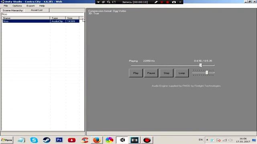The width and height of the screenshot is (257, 144).
Task: Open the Help menu
Action: (42, 6)
